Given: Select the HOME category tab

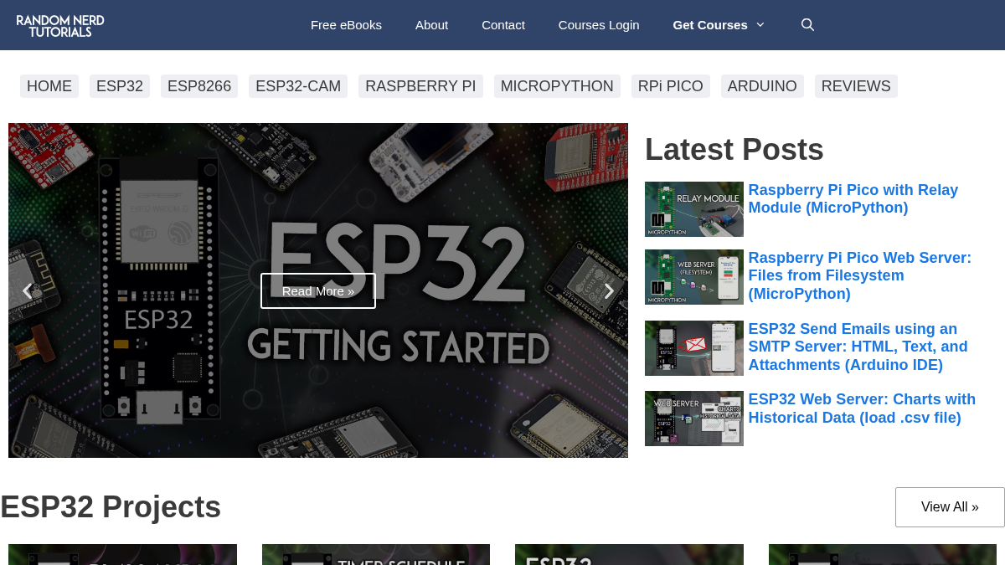Looking at the screenshot, I should point(49,86).
